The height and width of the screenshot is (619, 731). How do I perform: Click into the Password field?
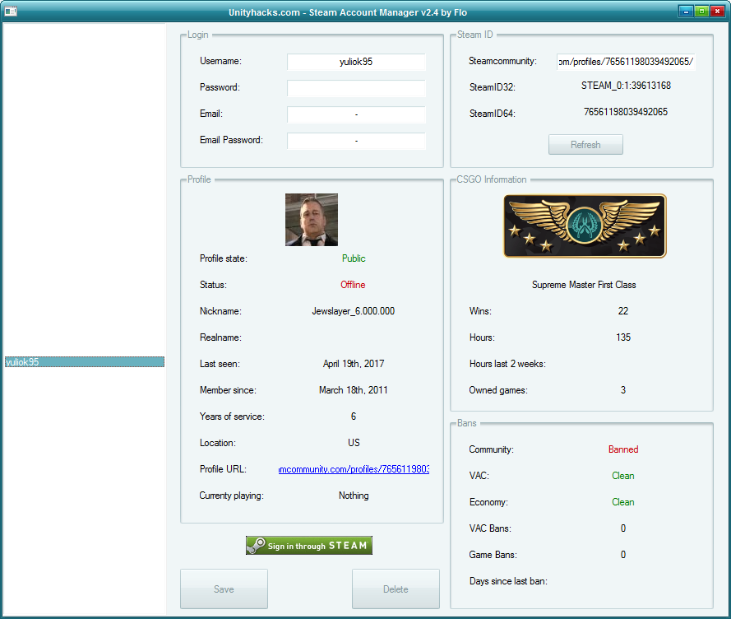(356, 88)
